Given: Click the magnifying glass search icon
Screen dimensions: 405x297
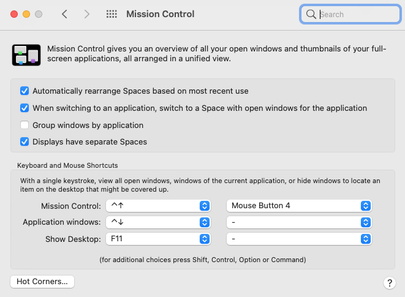Looking at the screenshot, I should [x=311, y=14].
